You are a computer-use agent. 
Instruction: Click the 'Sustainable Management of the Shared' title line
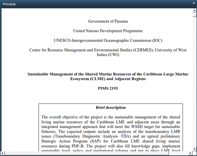tap(108, 74)
